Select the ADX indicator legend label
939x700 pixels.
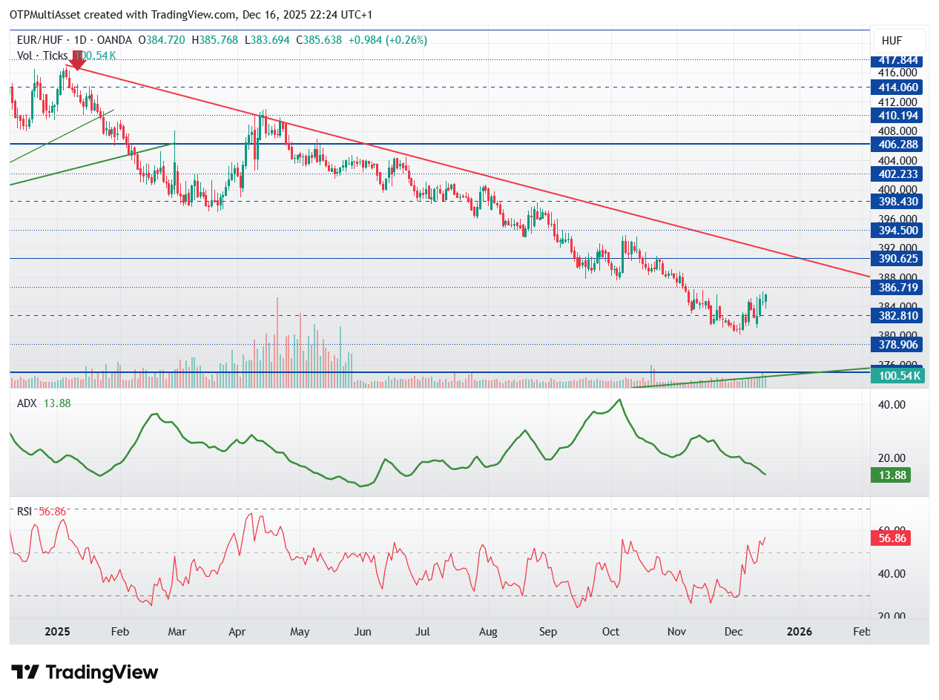(x=27, y=403)
